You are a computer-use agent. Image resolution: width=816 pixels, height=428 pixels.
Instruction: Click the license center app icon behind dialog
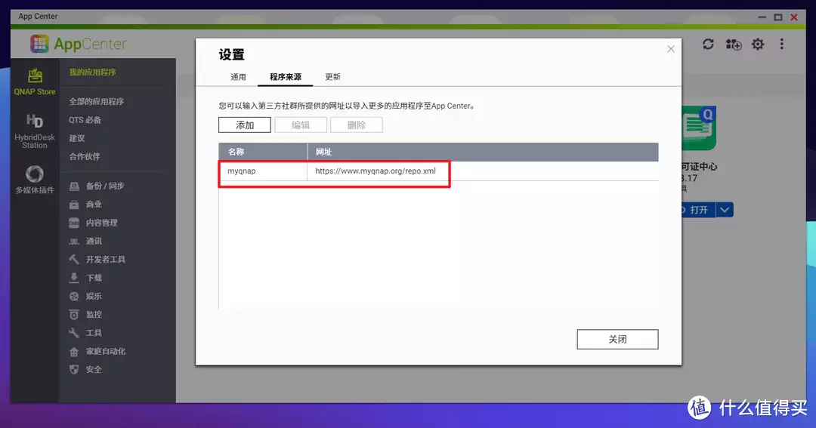coord(699,128)
